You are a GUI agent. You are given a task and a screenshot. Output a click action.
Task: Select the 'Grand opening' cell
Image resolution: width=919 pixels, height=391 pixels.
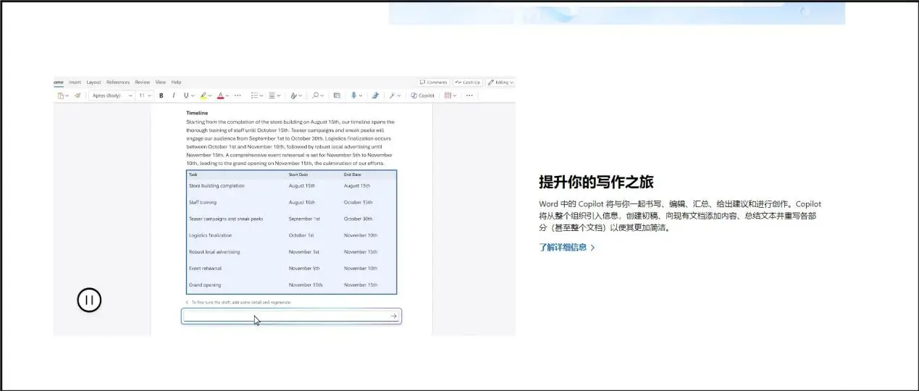click(x=205, y=285)
